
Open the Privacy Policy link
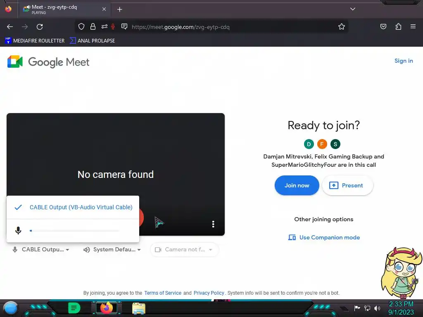pos(209,293)
